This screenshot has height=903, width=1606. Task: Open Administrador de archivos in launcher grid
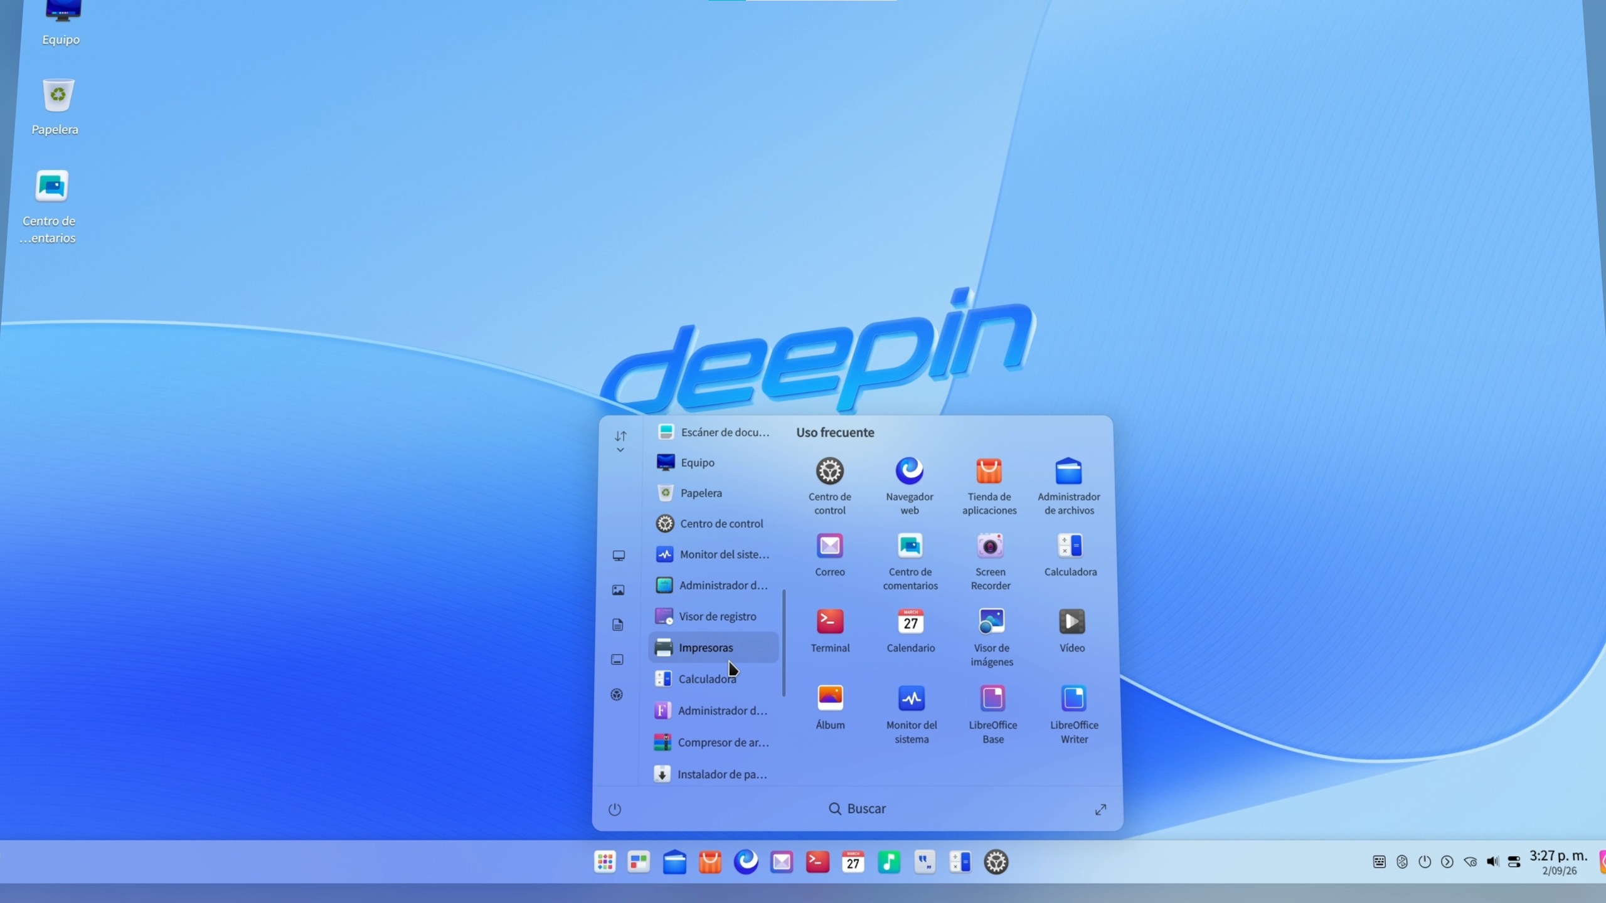pos(1068,486)
